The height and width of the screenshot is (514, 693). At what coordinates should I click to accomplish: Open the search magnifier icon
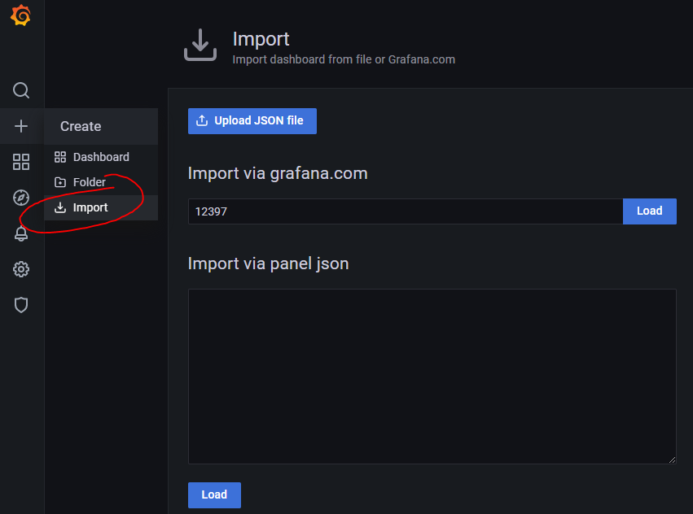(21, 90)
